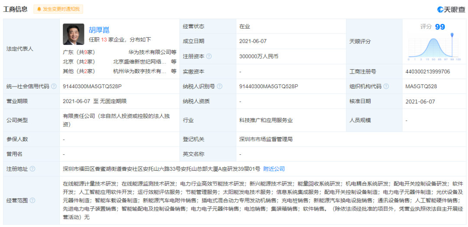Open the 附近公司 link

pyautogui.click(x=274, y=169)
